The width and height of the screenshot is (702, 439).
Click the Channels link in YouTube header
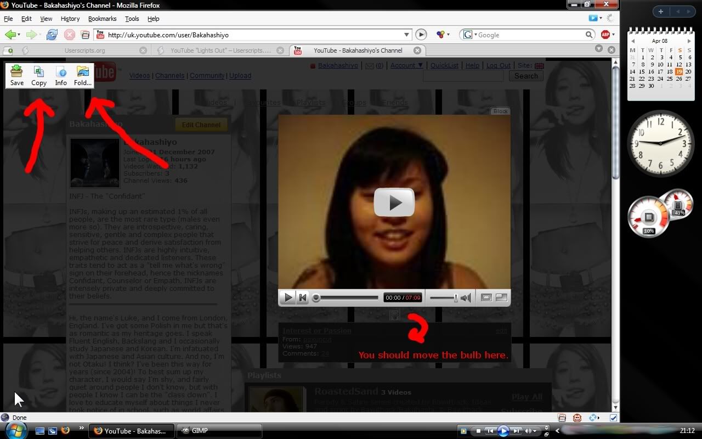point(169,76)
